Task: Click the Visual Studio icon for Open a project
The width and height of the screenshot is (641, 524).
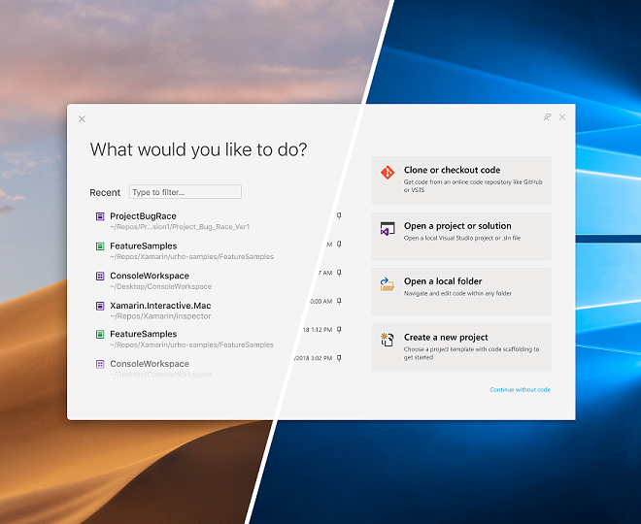Action: [388, 229]
